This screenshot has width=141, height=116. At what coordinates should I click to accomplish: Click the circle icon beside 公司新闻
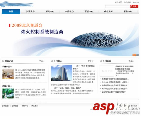point(101,61)
